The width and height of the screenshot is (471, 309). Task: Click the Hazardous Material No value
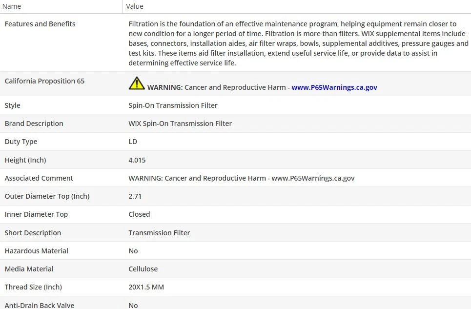point(133,251)
